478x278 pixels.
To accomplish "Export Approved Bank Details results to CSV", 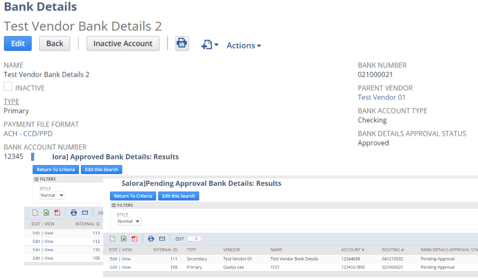I will pos(35,212).
